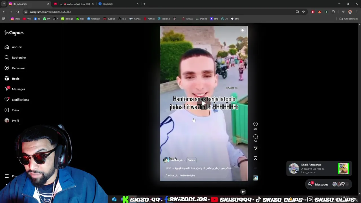
Task: Open the soprano bookmark
Action: pyautogui.click(x=164, y=19)
